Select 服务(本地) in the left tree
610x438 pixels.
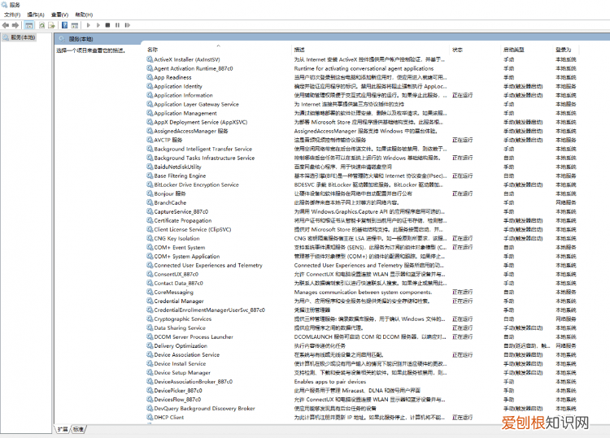22,37
